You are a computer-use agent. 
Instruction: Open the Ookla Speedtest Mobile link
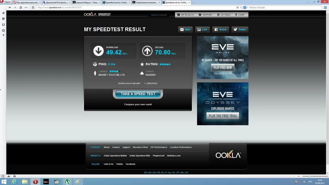coord(115,156)
